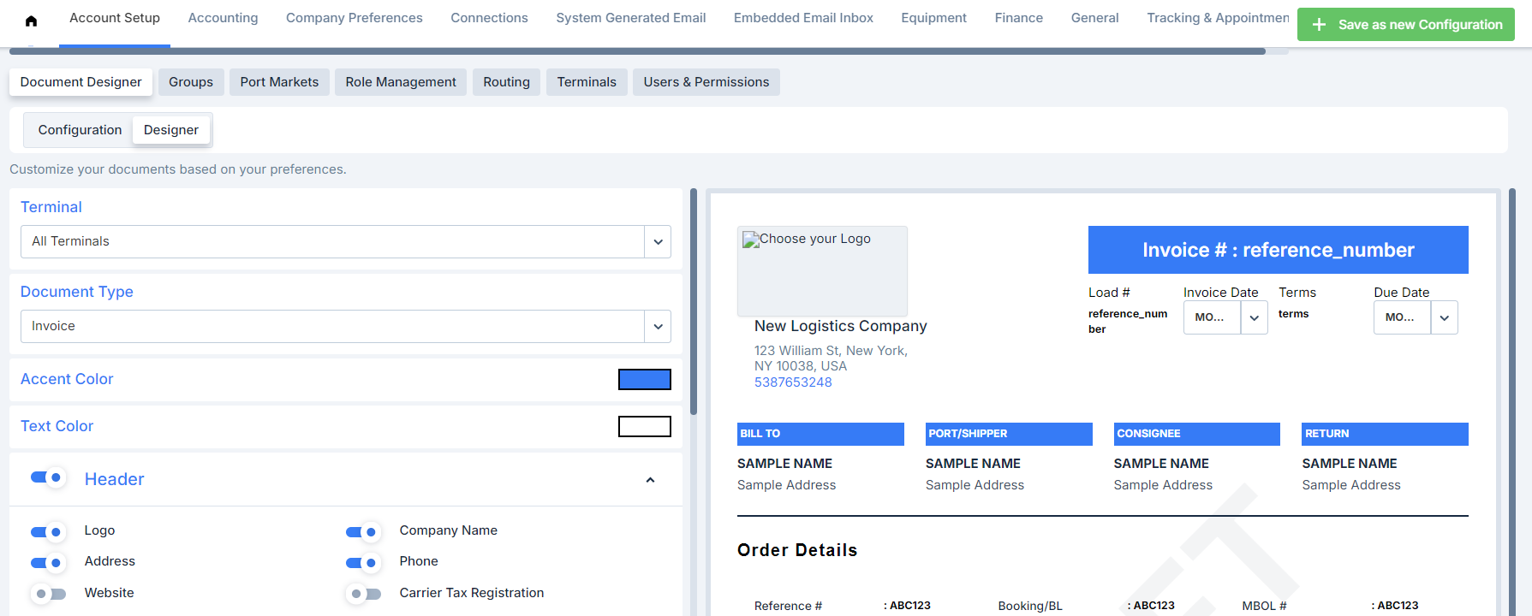The height and width of the screenshot is (616, 1532).
Task: Collapse the Header section chevron
Action: 650,480
